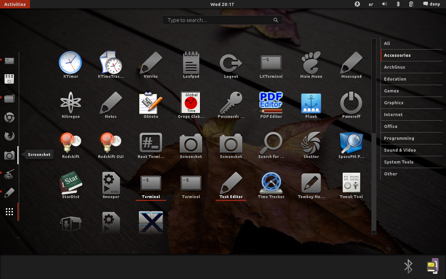This screenshot has height=279, width=446.
Task: Launch Firefox from the dock
Action: point(9,136)
